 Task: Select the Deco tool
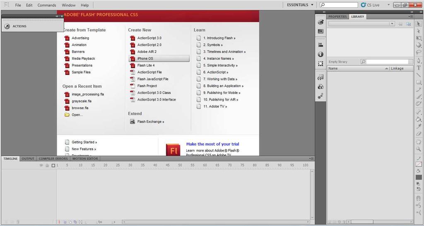click(x=419, y=103)
